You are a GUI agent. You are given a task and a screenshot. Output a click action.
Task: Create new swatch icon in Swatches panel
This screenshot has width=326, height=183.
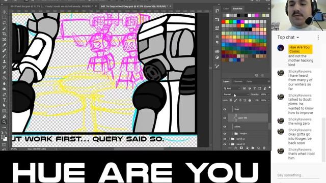tap(256, 75)
